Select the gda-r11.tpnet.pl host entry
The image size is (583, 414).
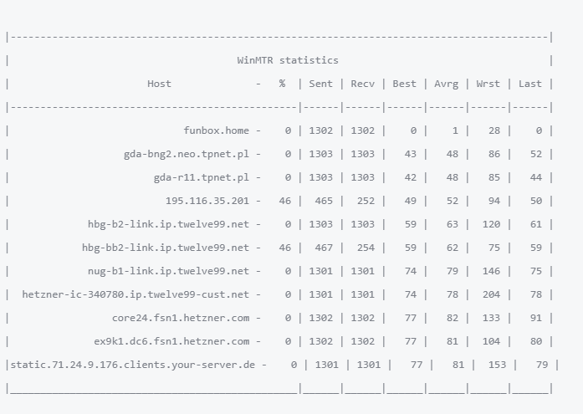pos(201,177)
